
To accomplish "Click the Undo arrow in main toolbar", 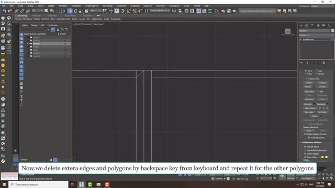I will (x=4, y=10).
